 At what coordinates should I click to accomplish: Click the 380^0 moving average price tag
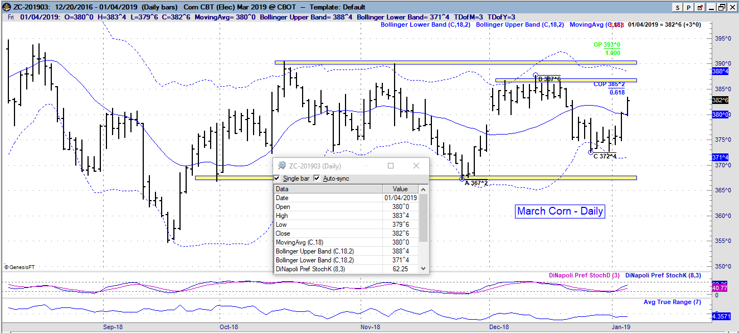721,115
